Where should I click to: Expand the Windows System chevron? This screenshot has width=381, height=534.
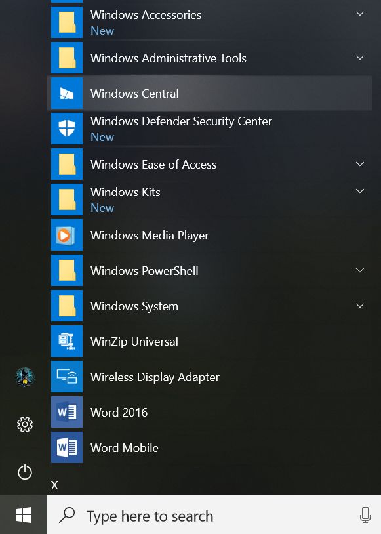point(360,306)
